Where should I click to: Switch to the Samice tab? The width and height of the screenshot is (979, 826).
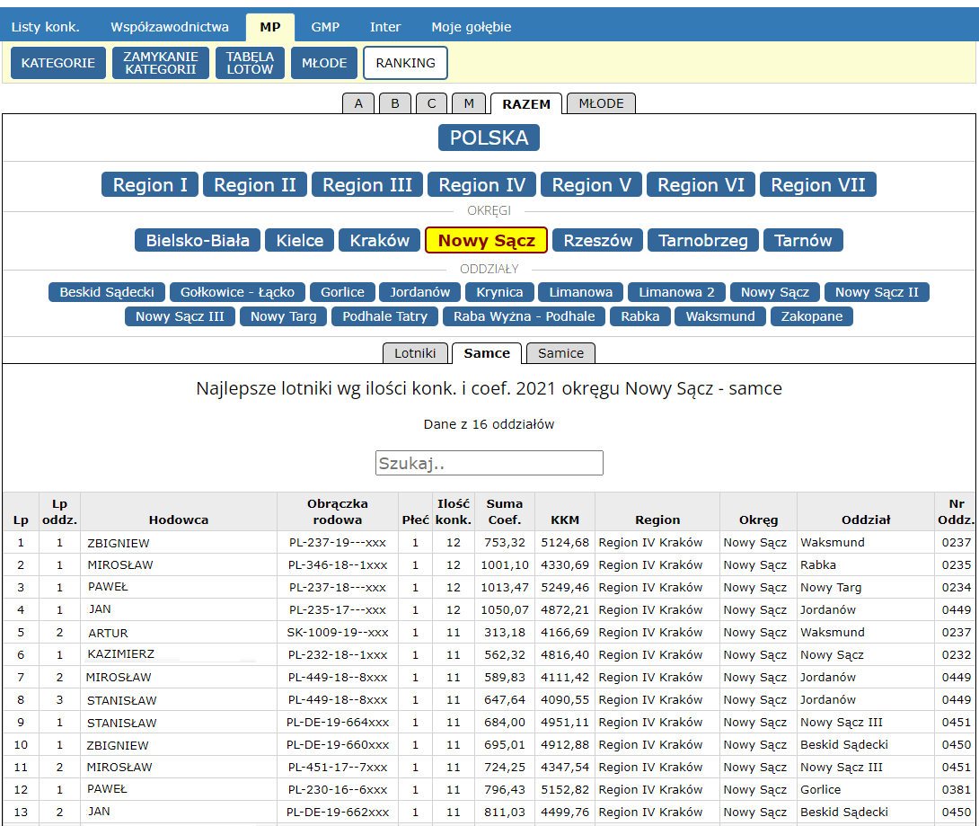560,353
